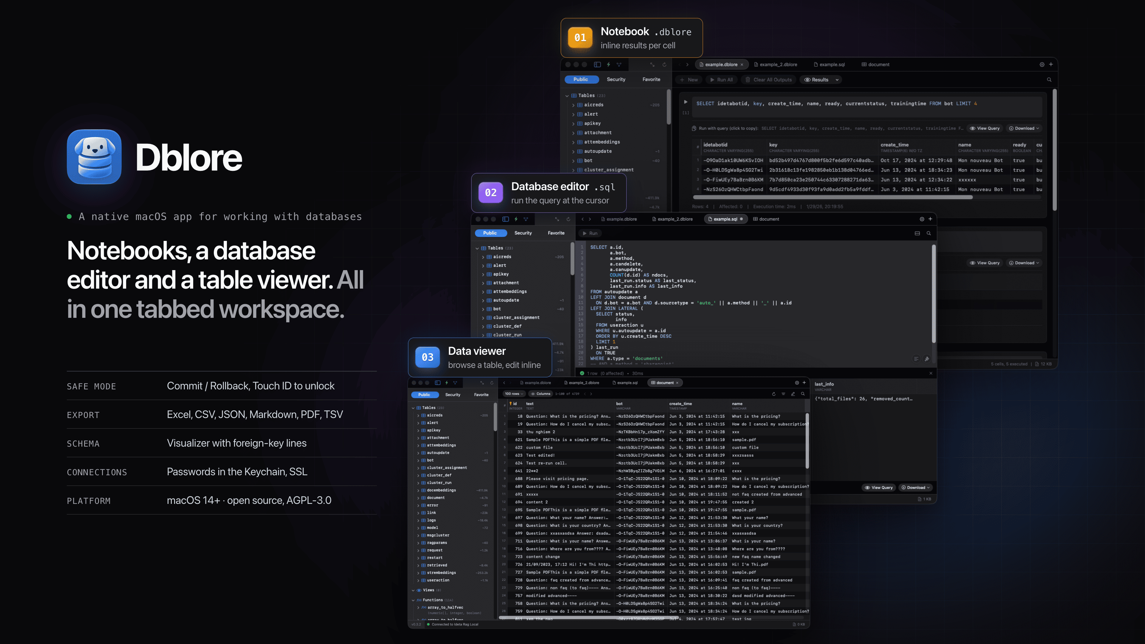Click Run button in SQL editor

point(590,233)
